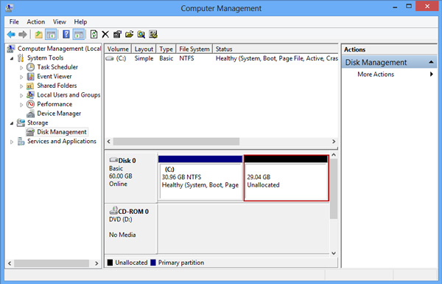Expand Services and Applications node
Image resolution: width=442 pixels, height=284 pixels.
point(12,142)
